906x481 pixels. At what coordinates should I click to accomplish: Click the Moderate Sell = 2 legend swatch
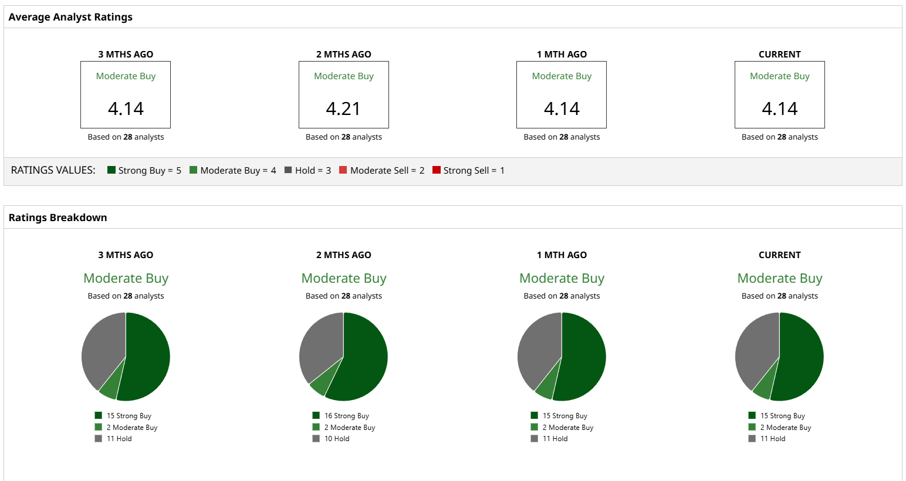point(343,170)
